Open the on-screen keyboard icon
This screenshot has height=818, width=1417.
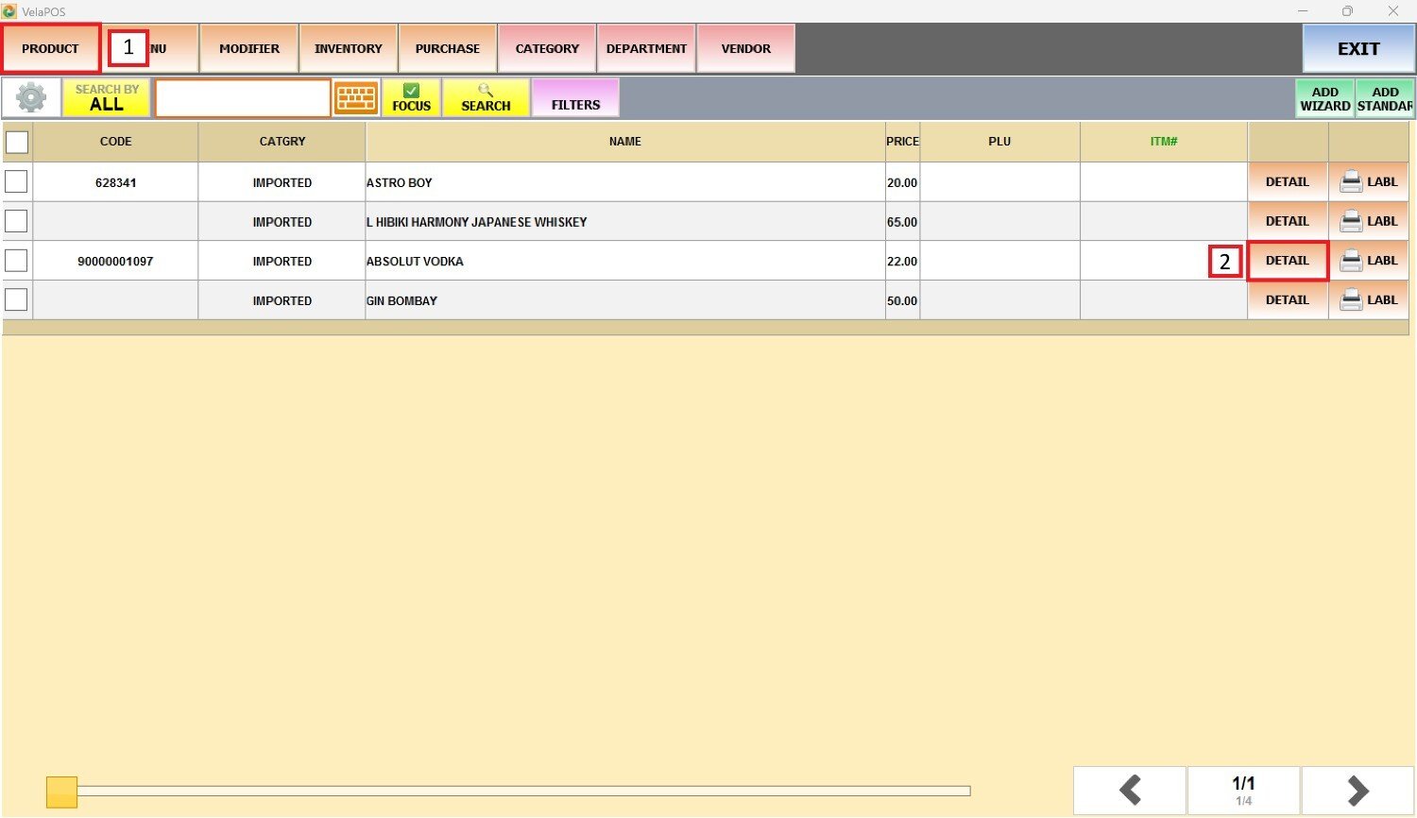356,97
